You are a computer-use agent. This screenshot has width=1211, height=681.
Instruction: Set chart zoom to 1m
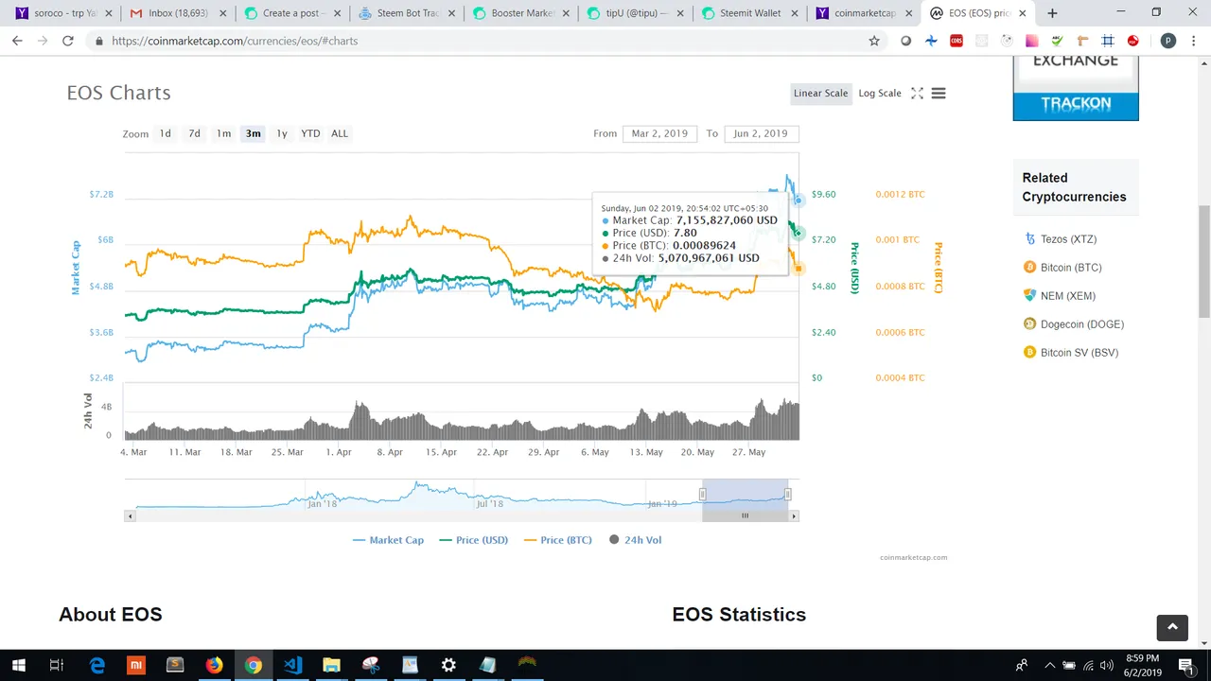coord(223,133)
